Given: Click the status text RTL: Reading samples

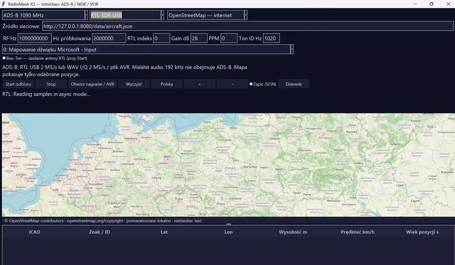Looking at the screenshot, I should 46,94.
